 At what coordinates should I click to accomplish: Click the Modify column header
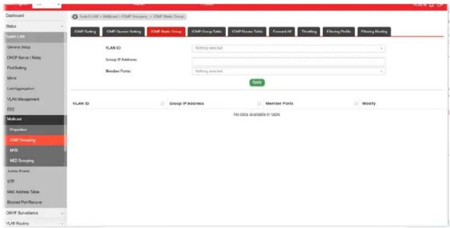tap(368, 103)
